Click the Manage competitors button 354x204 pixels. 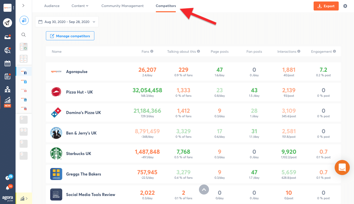(70, 36)
